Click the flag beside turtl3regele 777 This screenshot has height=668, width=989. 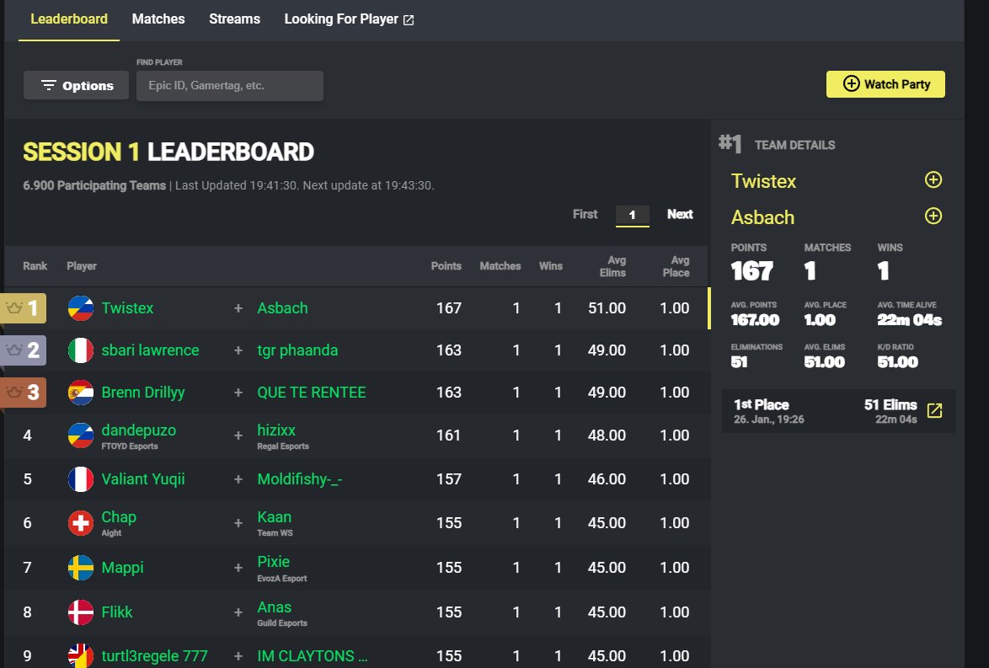(81, 656)
